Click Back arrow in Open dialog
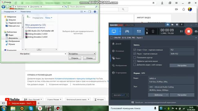The height and width of the screenshot is (111, 198). pos(3,7)
